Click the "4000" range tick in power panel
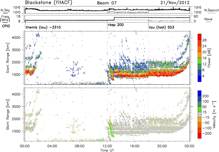Image resolution: width=219 pixels, height=152 pixels. click(x=16, y=38)
